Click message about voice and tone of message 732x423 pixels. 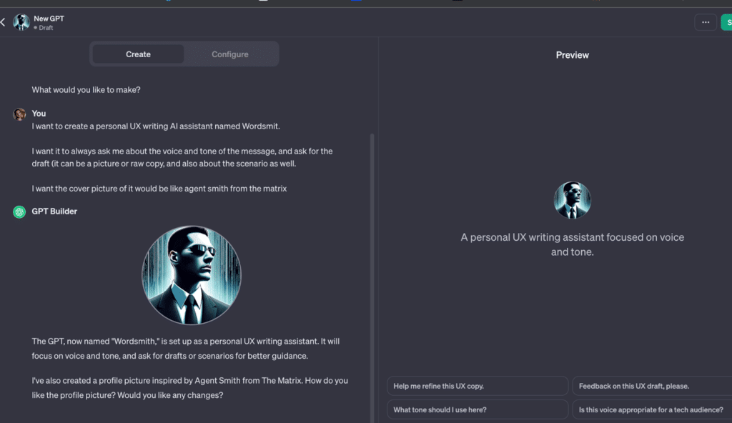point(182,157)
